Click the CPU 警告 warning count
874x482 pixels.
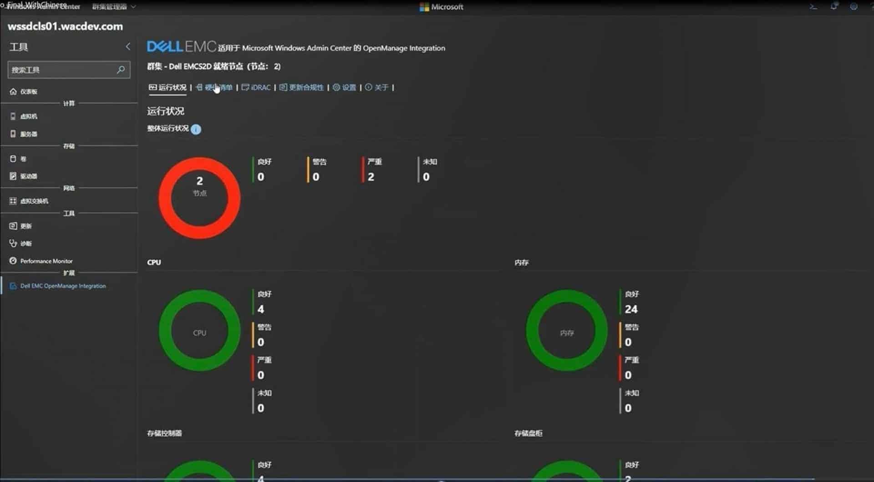coord(261,342)
